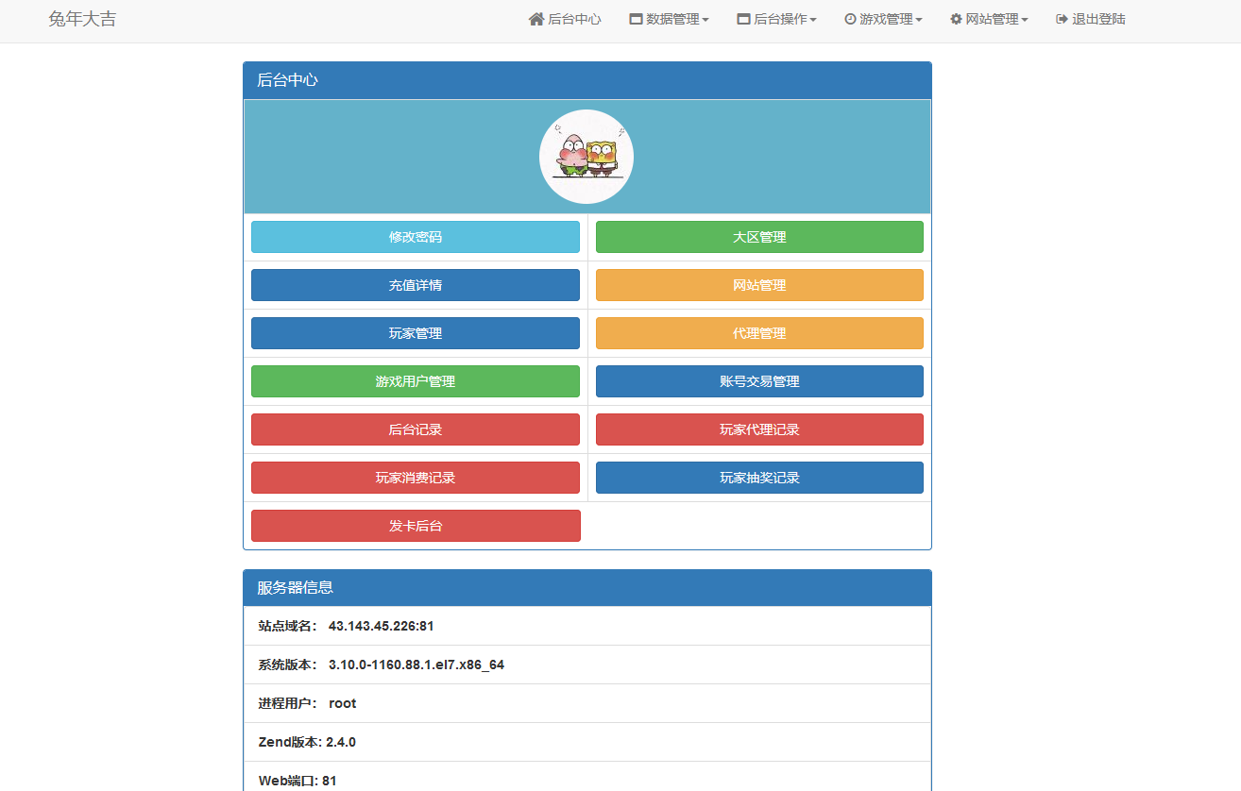The image size is (1241, 791).
Task: Open 代理管理
Action: pos(759,333)
